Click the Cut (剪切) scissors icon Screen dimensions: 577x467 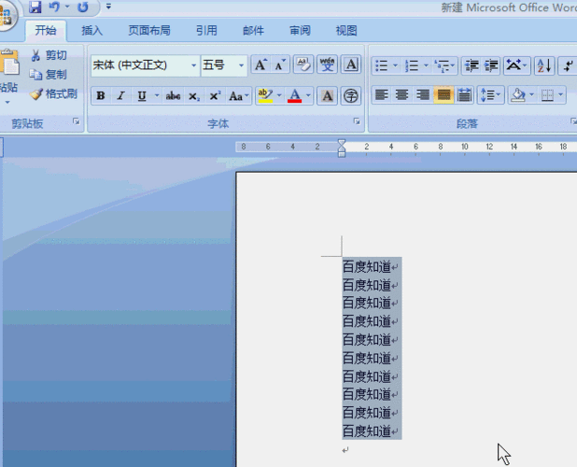coord(36,56)
